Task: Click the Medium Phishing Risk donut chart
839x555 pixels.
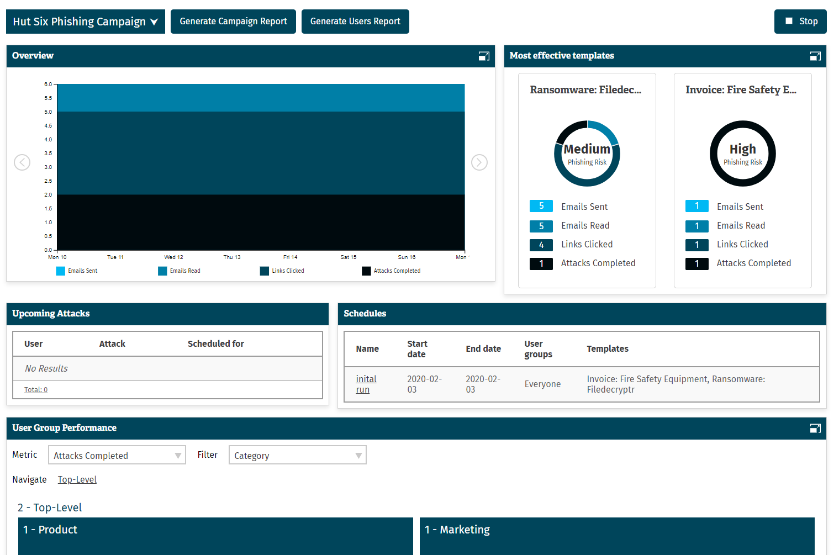Action: pos(587,154)
